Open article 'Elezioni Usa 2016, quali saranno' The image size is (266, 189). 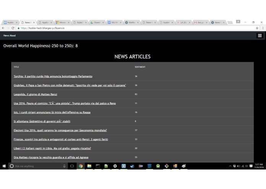60,130
